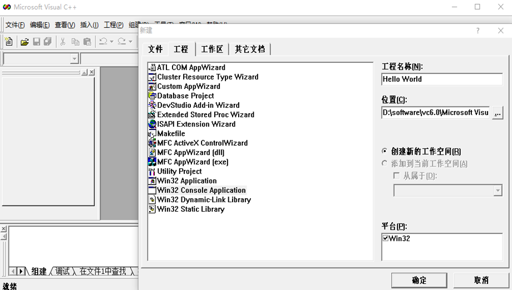Click the Save All toolbar icon
The width and height of the screenshot is (512, 290).
point(48,42)
